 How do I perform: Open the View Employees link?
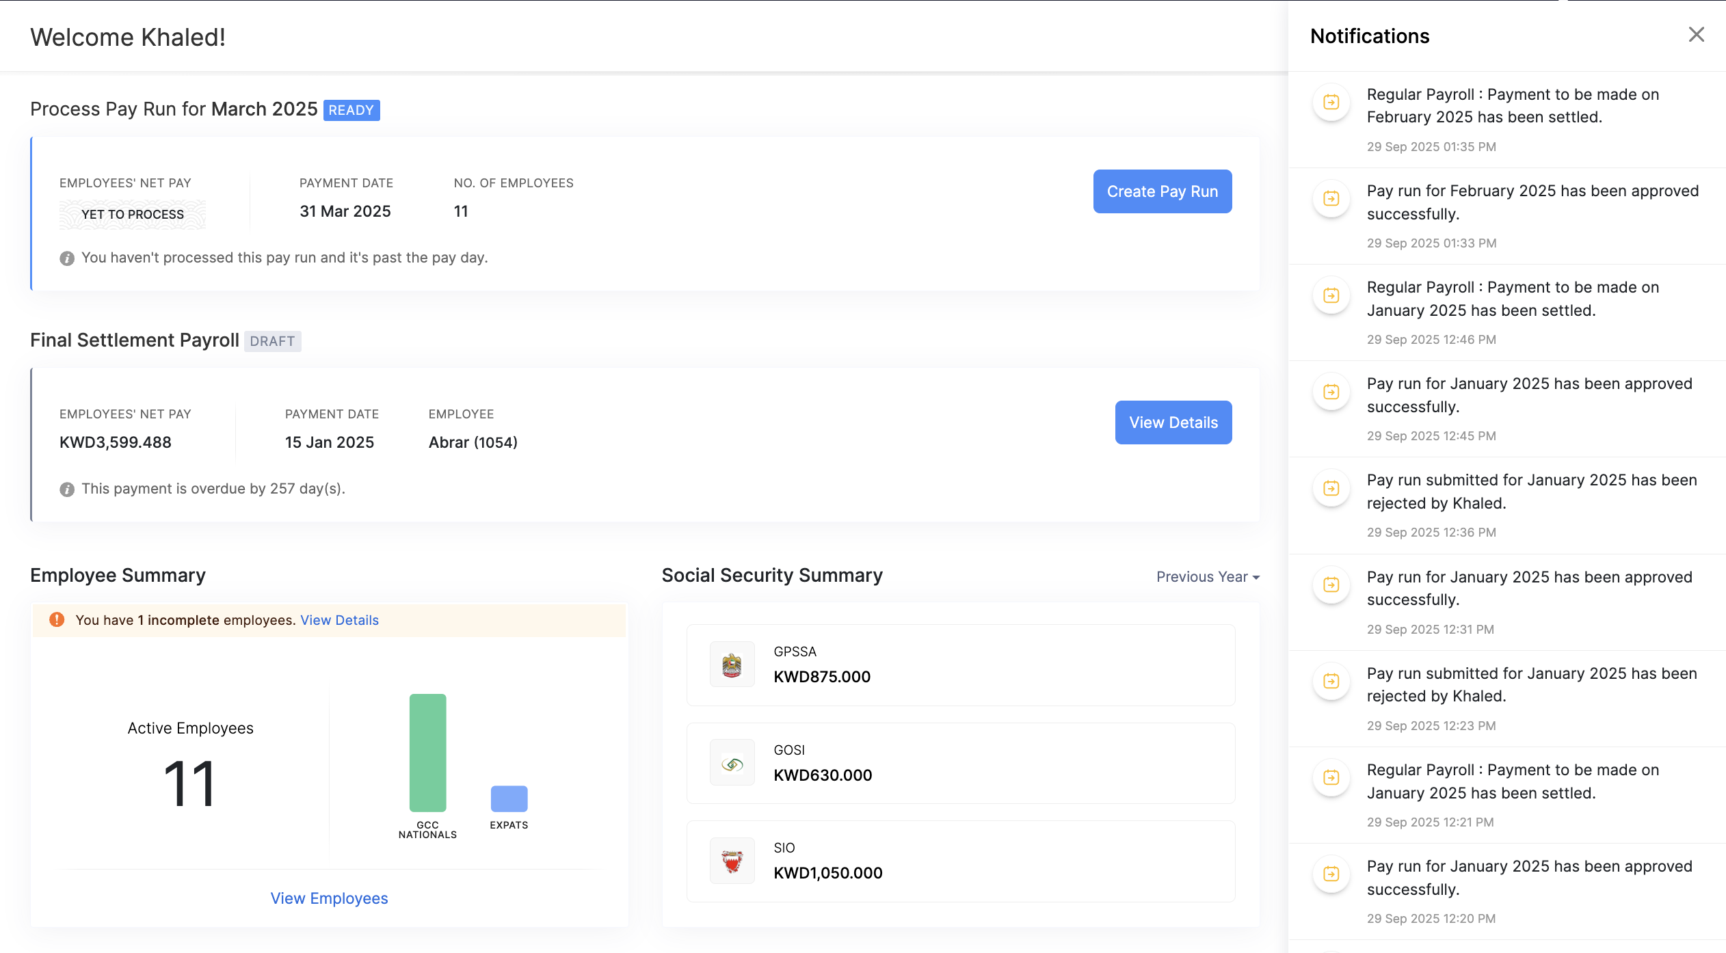(x=329, y=898)
